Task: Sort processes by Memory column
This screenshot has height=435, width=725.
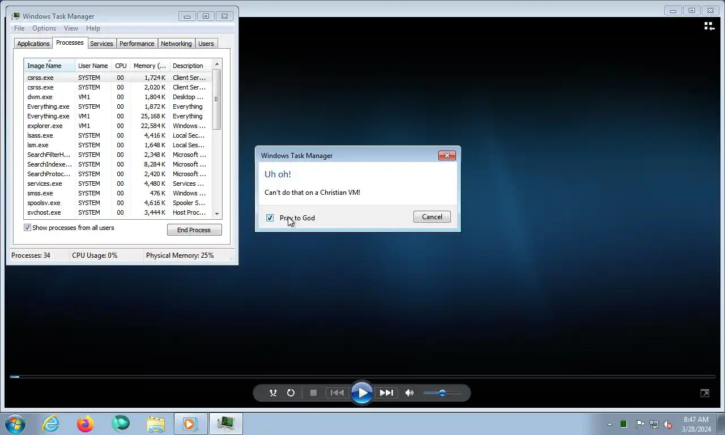Action: pyautogui.click(x=150, y=66)
